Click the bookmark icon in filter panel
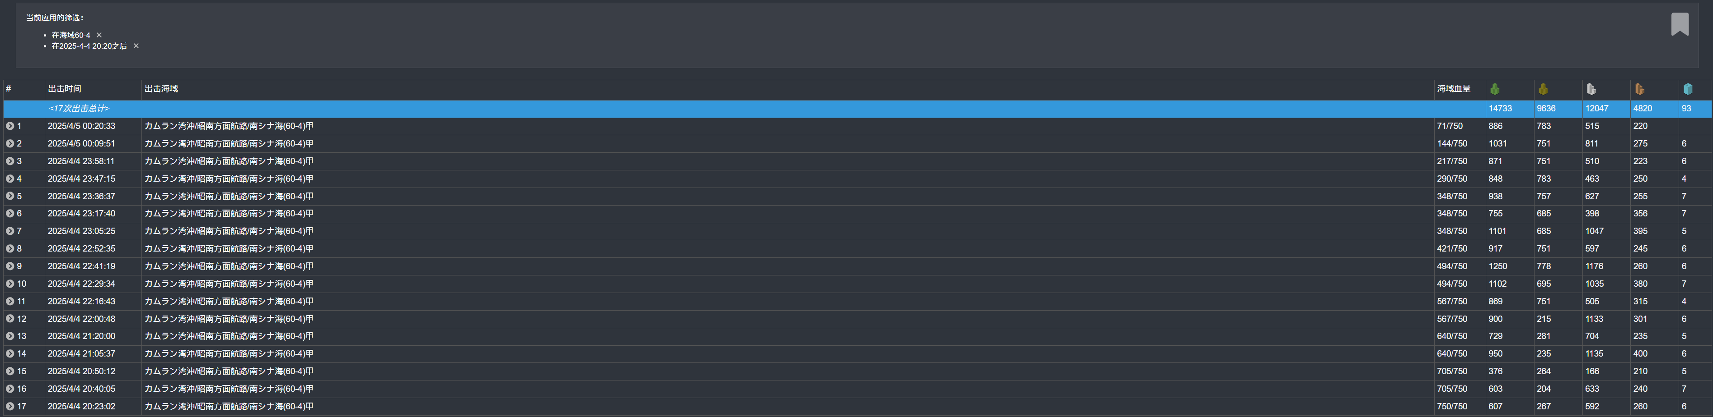The width and height of the screenshot is (1713, 417). coord(1679,24)
